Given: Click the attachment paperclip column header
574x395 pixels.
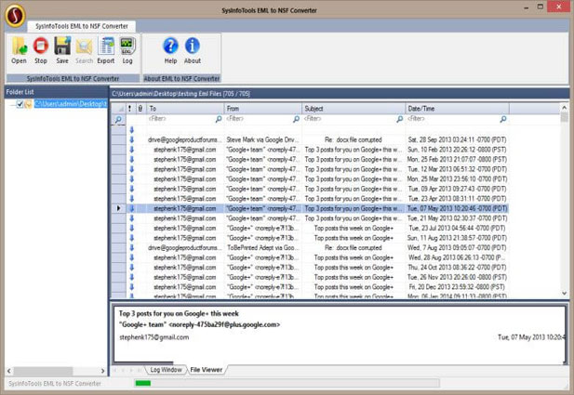Looking at the screenshot, I should coord(140,108).
